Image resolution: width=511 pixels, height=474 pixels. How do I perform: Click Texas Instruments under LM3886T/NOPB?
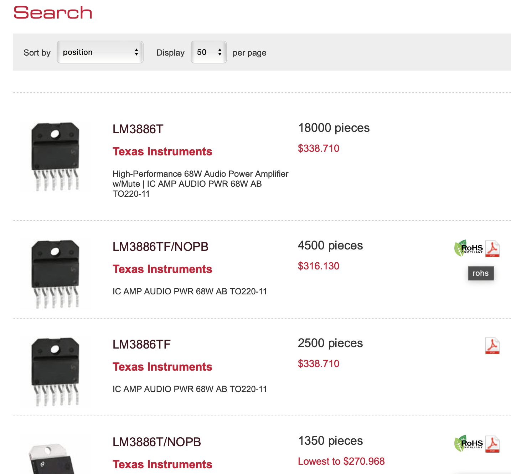(x=162, y=464)
